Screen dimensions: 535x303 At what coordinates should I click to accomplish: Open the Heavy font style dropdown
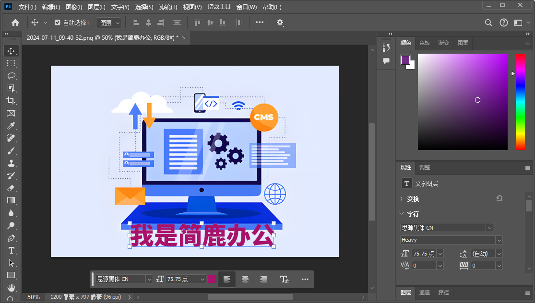(x=451, y=240)
